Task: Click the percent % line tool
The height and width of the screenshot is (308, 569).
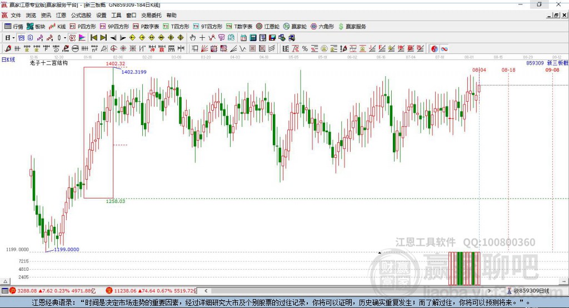Action: pos(305,49)
